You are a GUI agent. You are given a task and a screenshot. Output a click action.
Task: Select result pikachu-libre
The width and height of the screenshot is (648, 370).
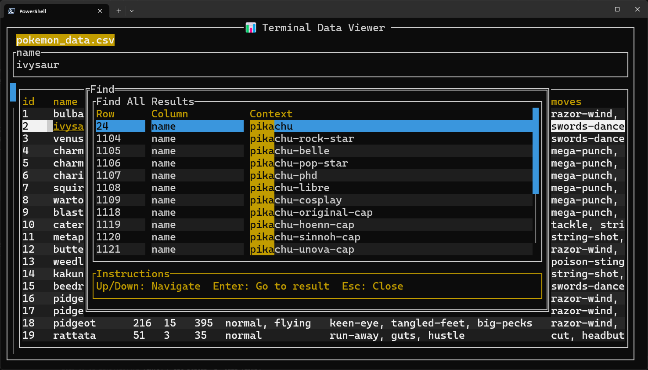click(x=314, y=188)
